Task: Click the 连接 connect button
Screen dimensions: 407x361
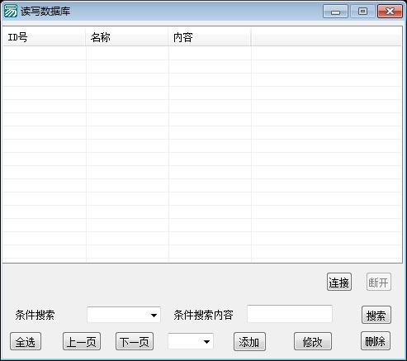Action: point(339,282)
